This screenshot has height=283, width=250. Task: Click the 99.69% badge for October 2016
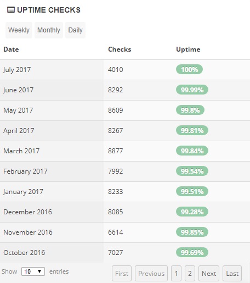192,252
